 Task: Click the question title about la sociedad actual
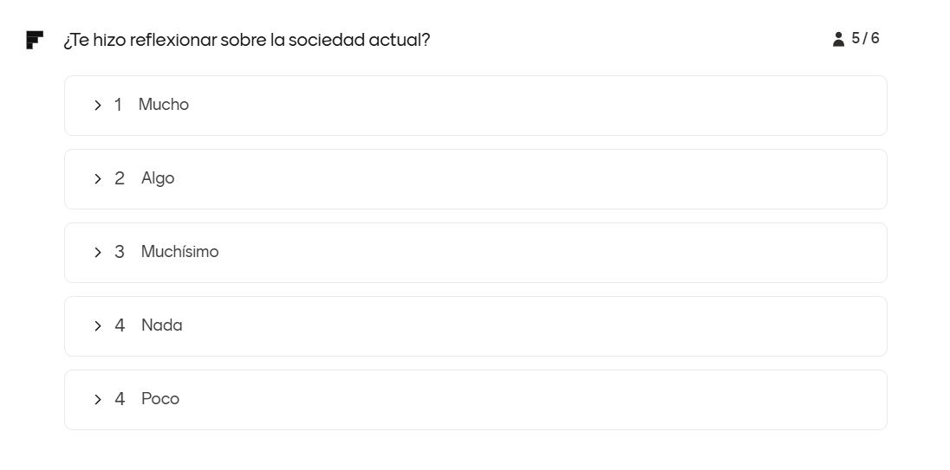tap(246, 40)
